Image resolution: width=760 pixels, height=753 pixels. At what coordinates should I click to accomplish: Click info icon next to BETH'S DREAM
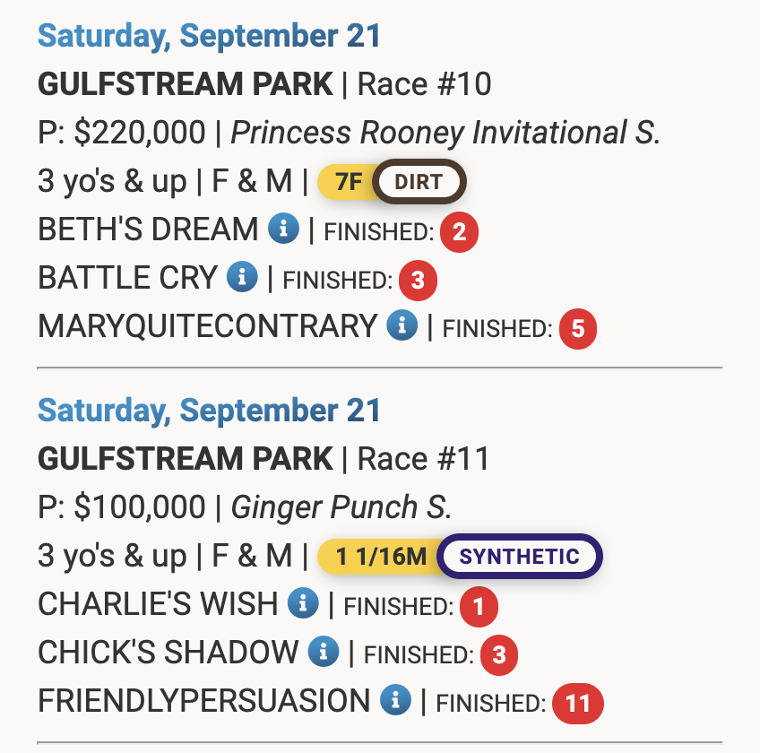pos(283,230)
